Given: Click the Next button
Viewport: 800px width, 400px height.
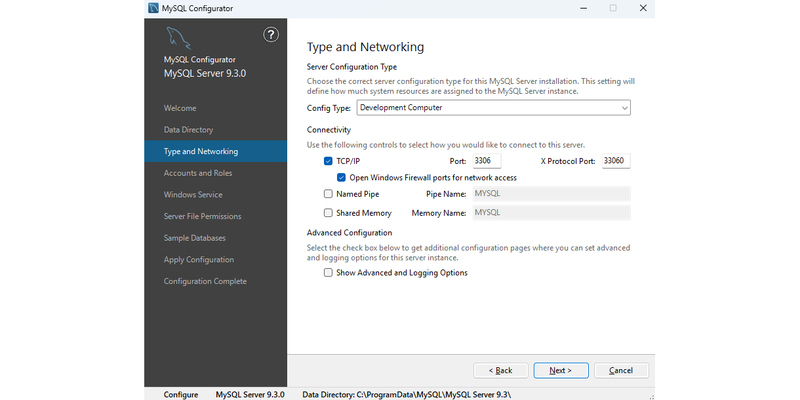Looking at the screenshot, I should 561,370.
